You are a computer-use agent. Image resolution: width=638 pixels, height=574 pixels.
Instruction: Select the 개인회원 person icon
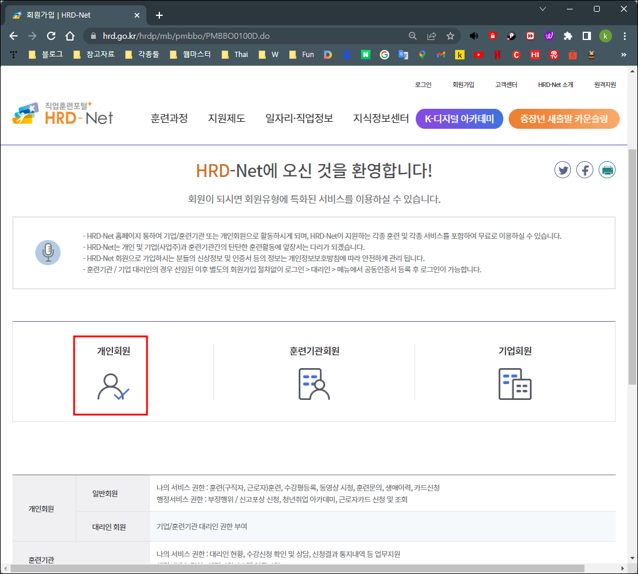click(110, 385)
